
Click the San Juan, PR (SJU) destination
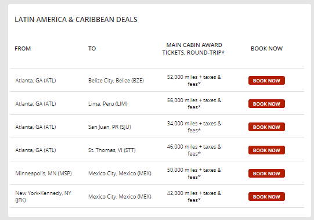click(110, 127)
